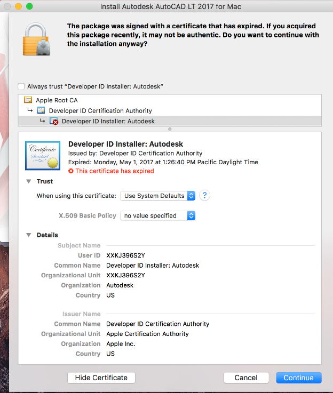Click the Issued by line
Screen dimensions: 333x393
(x=135, y=153)
